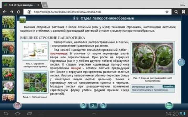Screen dimensions: 188x117
Task: Open the 'Интересные цитаты' box
Action: (153, 89)
